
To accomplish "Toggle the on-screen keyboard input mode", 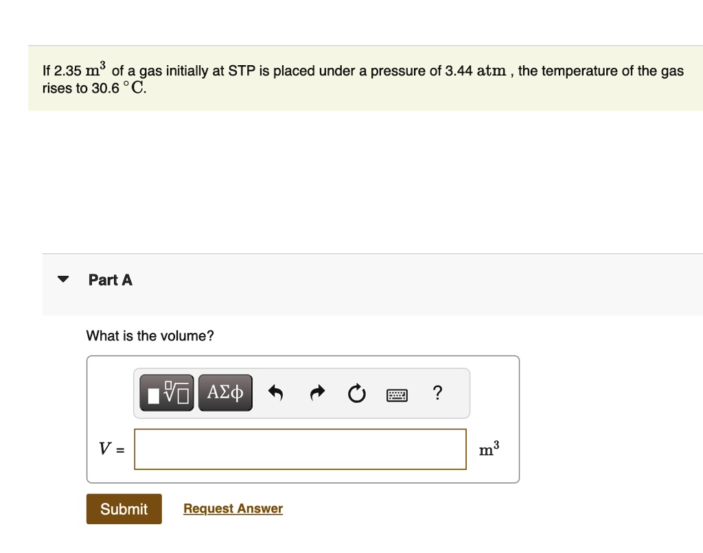I will pyautogui.click(x=397, y=394).
